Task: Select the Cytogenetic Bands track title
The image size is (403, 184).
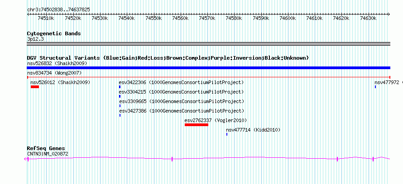Action: [x=54, y=33]
